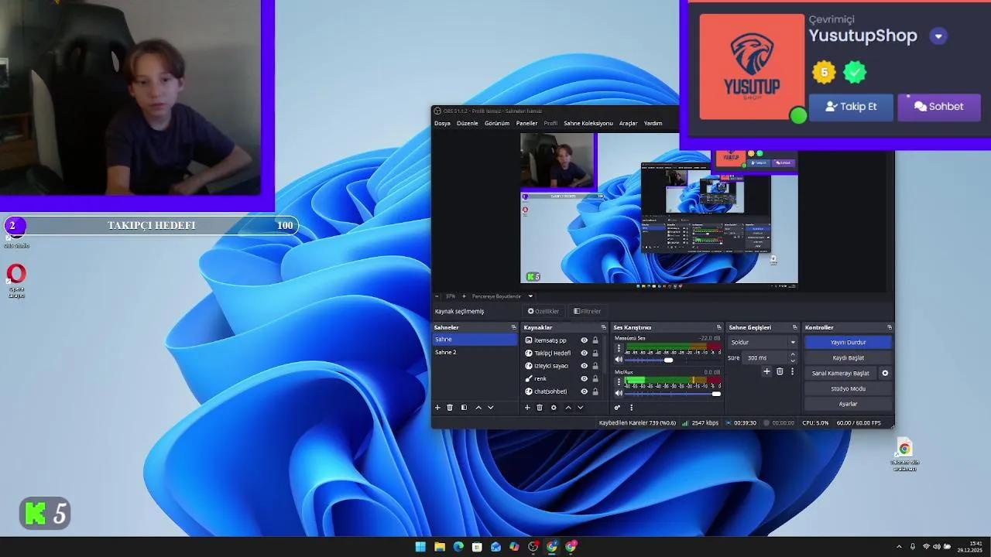This screenshot has height=557, width=991.
Task: Open the Araçlar menu
Action: (629, 123)
